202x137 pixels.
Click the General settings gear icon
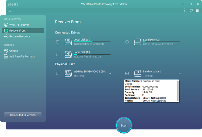coord(6,51)
